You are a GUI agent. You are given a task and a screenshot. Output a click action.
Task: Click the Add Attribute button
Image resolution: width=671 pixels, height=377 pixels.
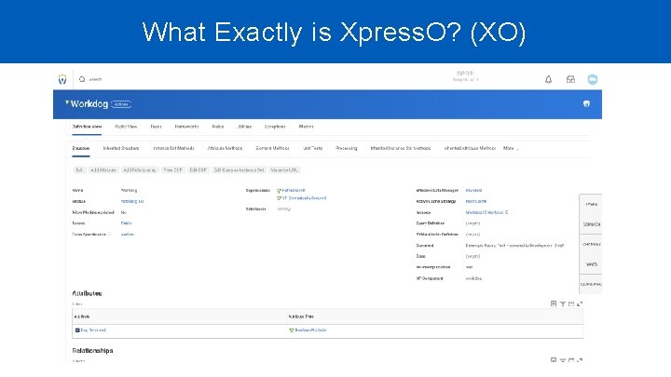[x=103, y=170]
